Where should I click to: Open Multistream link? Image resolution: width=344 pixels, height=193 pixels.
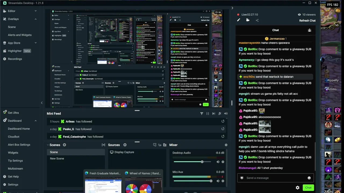tap(15, 169)
